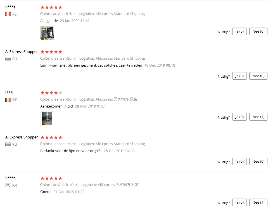Click Nee (0) on 'Lijm kwam snel' review

coord(258,76)
